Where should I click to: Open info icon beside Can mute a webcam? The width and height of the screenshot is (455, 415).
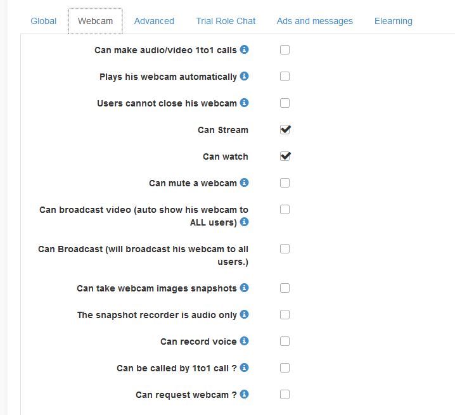pyautogui.click(x=245, y=182)
